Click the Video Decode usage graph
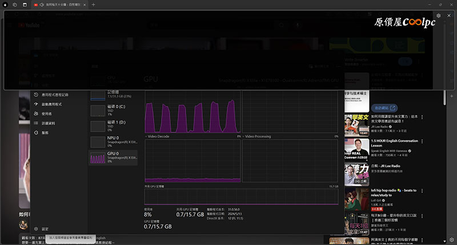 (193, 161)
